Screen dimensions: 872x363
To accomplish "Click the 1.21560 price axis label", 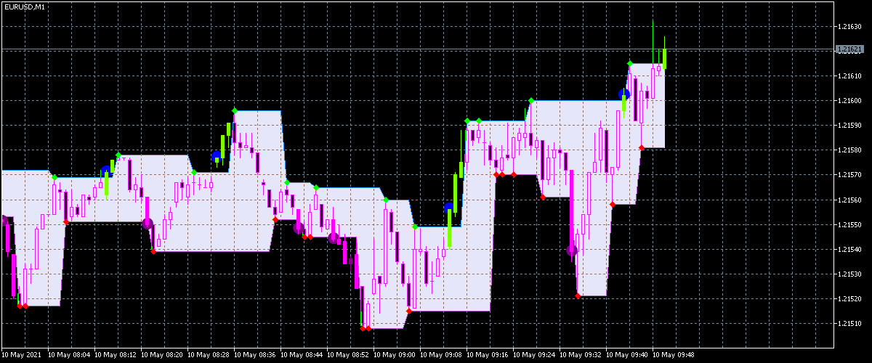I will click(849, 200).
